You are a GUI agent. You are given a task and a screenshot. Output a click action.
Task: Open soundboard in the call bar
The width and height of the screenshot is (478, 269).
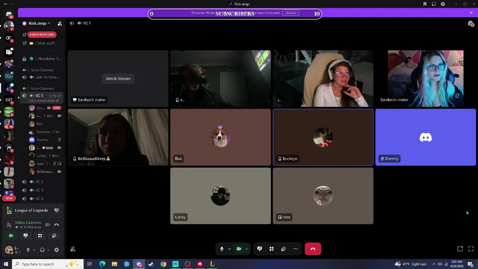pos(283,249)
